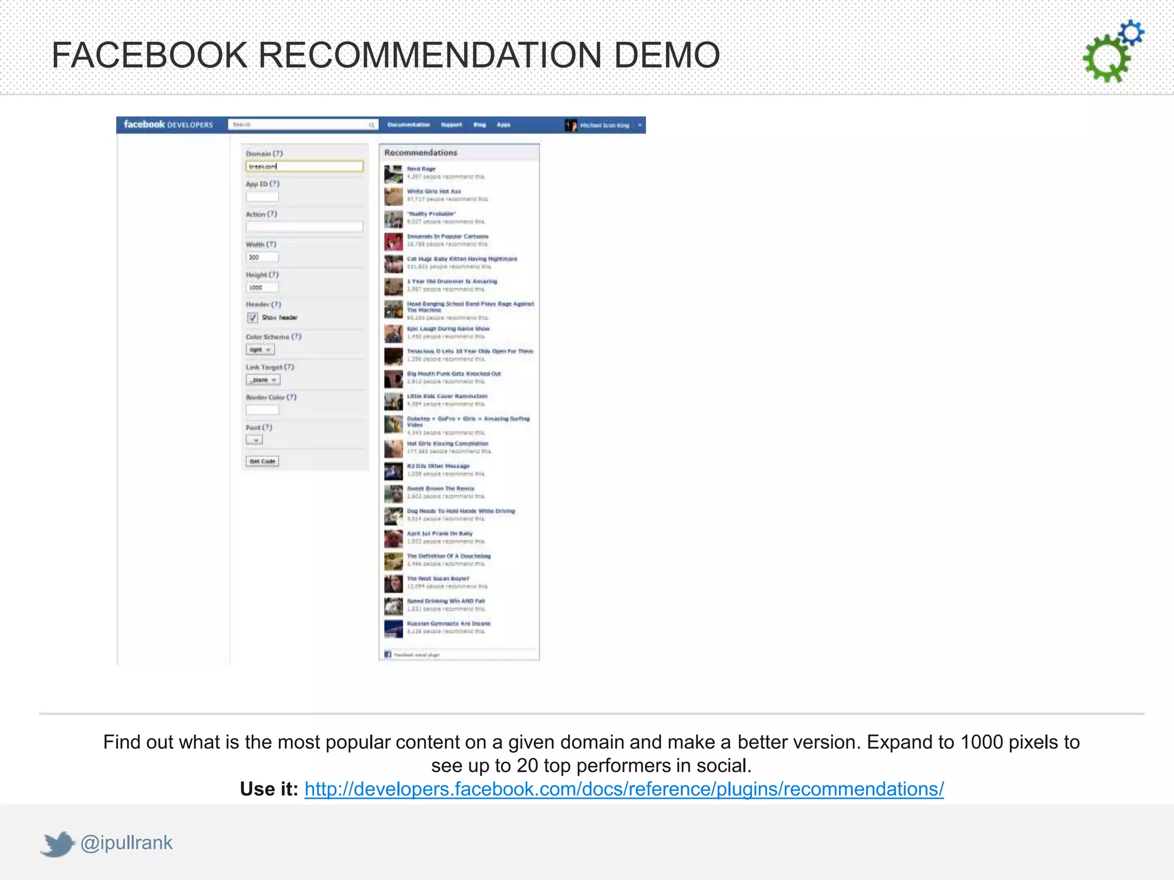The height and width of the screenshot is (880, 1174).
Task: Click the Twitter bird icon
Action: coord(58,843)
